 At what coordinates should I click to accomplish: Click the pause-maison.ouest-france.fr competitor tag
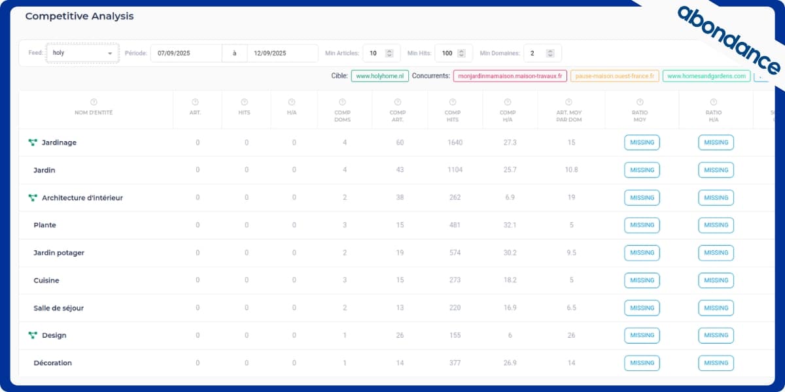click(614, 76)
